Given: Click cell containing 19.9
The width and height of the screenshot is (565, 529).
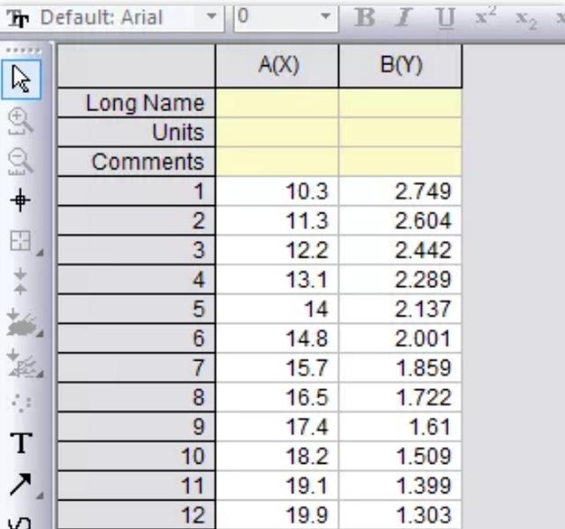Looking at the screenshot, I should click(x=277, y=515).
